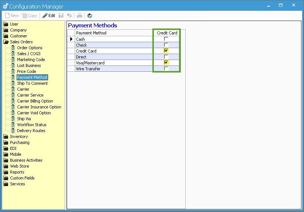The image size is (304, 212).
Task: Click the Copy toolbar button
Action: (30, 16)
